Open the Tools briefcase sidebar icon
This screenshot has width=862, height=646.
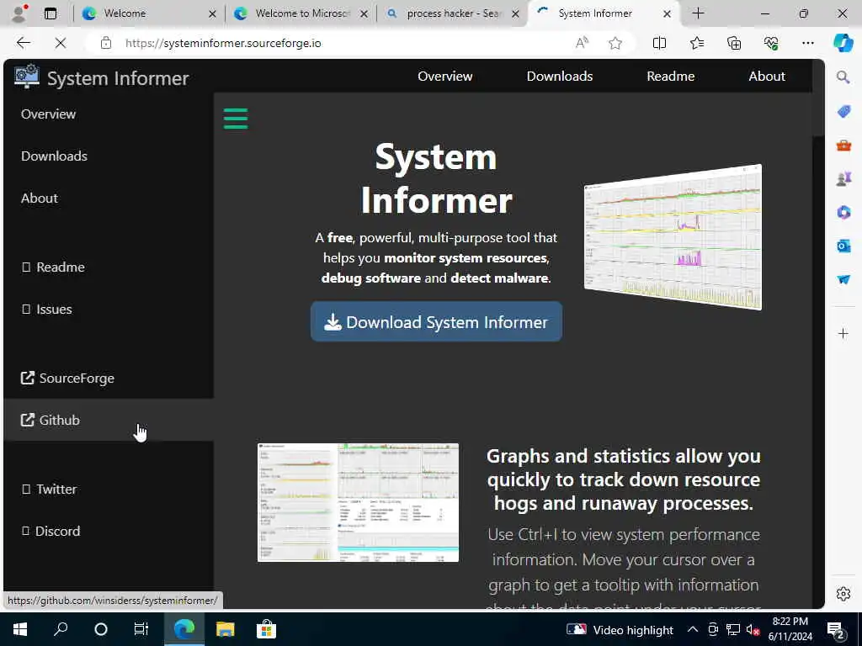point(843,145)
